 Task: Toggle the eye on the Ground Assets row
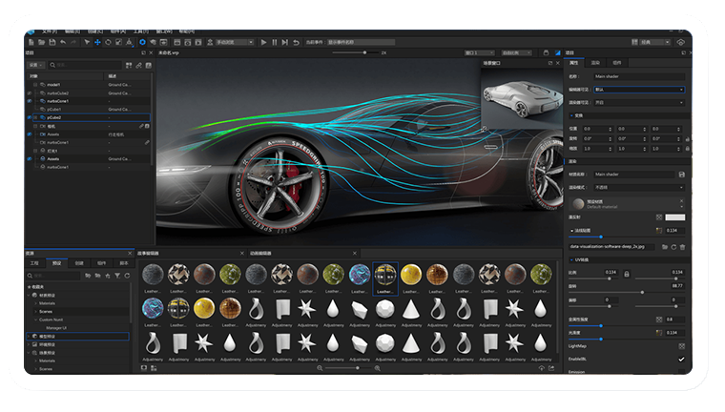click(x=30, y=158)
